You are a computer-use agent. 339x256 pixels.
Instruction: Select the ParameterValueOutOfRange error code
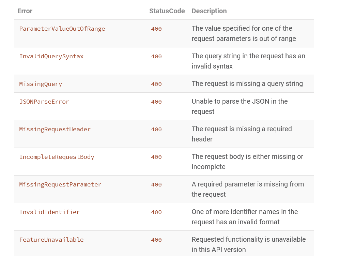62,29
